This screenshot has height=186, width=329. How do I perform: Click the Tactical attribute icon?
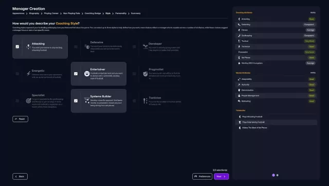pos(239,41)
